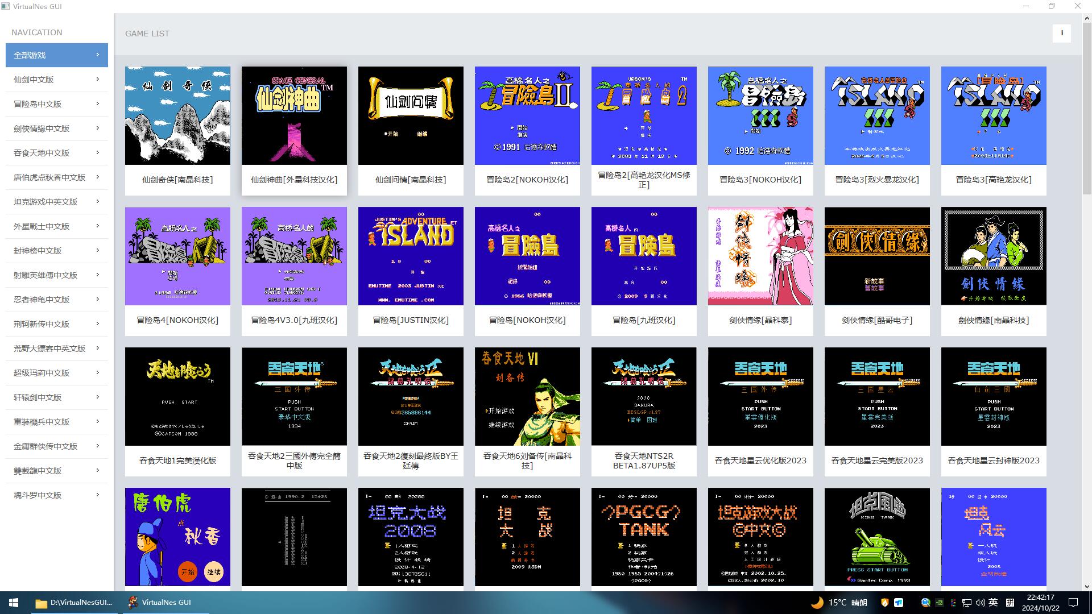Open 冒险岛中文版 category

click(x=57, y=104)
